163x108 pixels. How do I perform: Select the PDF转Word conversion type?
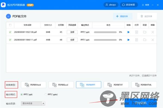33,85
